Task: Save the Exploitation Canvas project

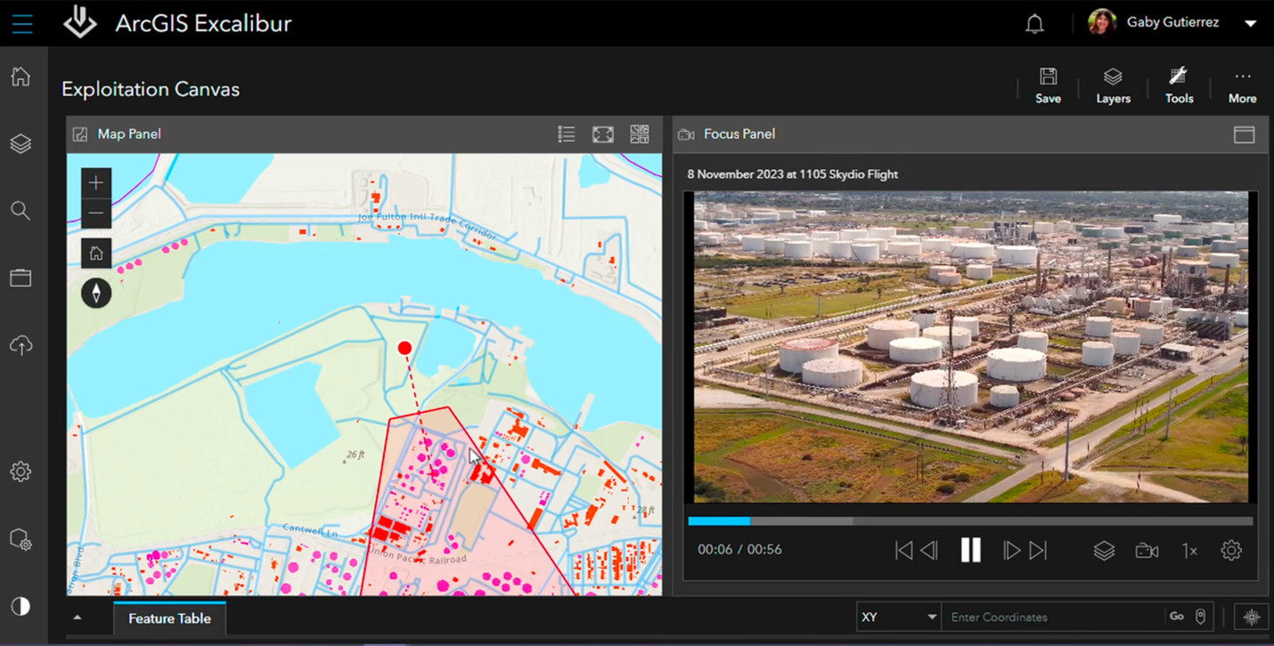Action: pyautogui.click(x=1048, y=85)
